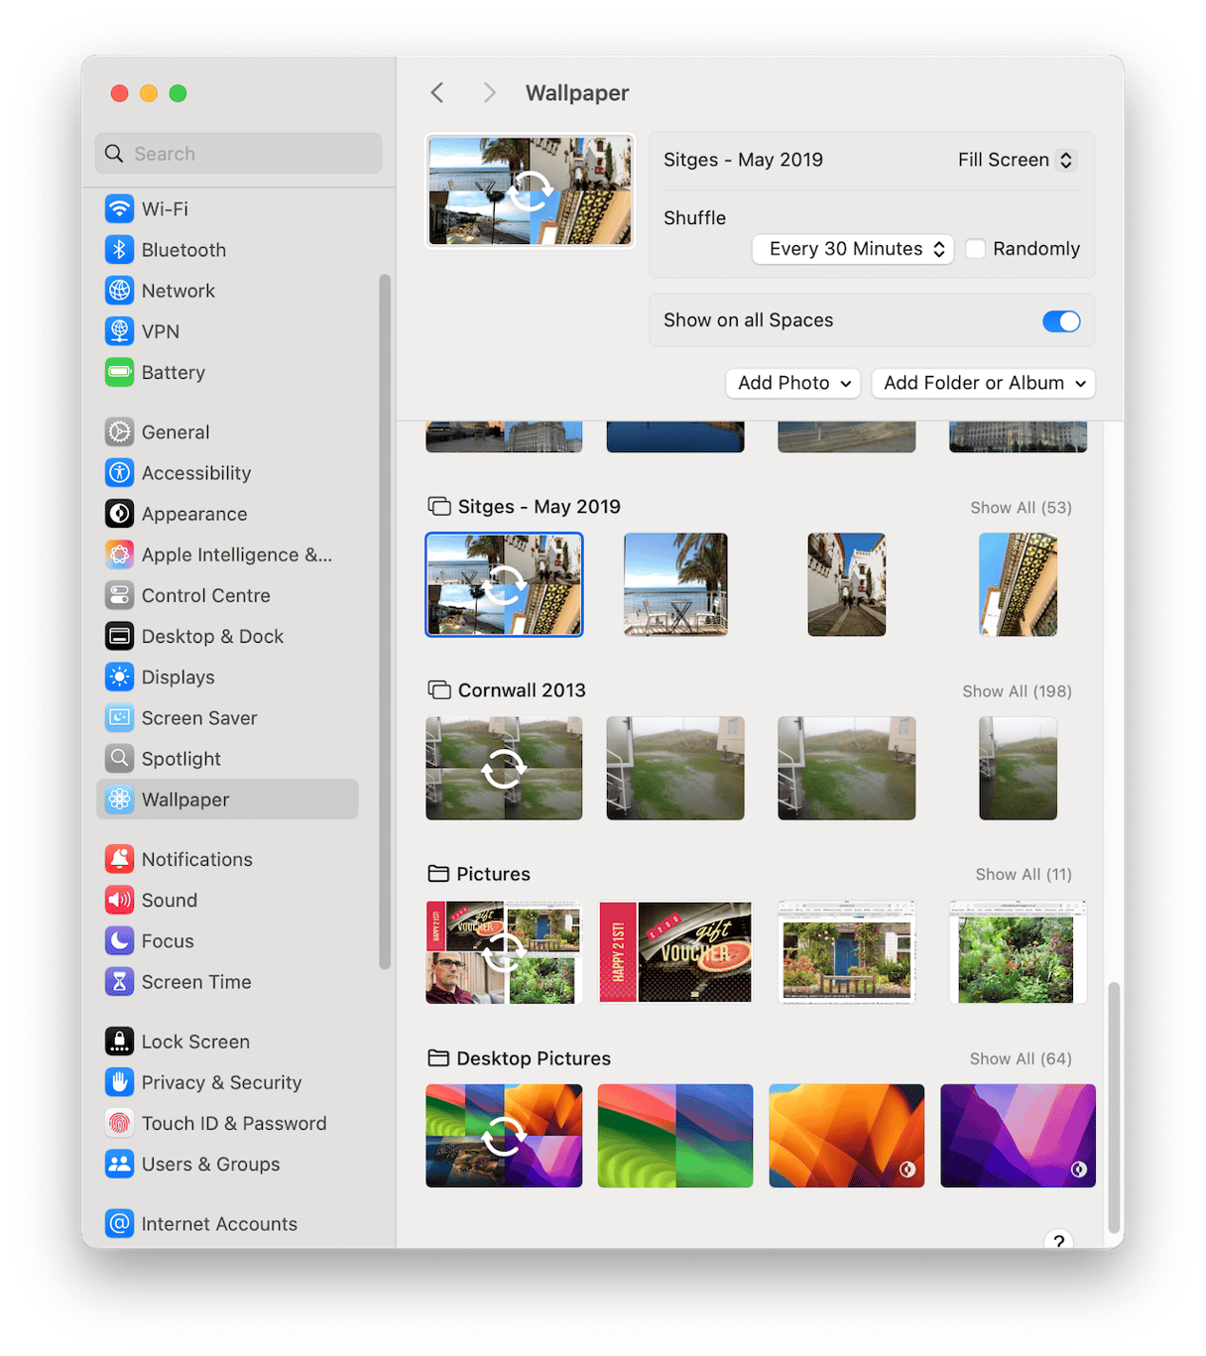The height and width of the screenshot is (1356, 1206).
Task: Choose the purple Monterey wallpaper
Action: (x=1019, y=1136)
